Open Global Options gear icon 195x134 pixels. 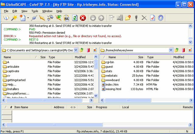(161, 18)
